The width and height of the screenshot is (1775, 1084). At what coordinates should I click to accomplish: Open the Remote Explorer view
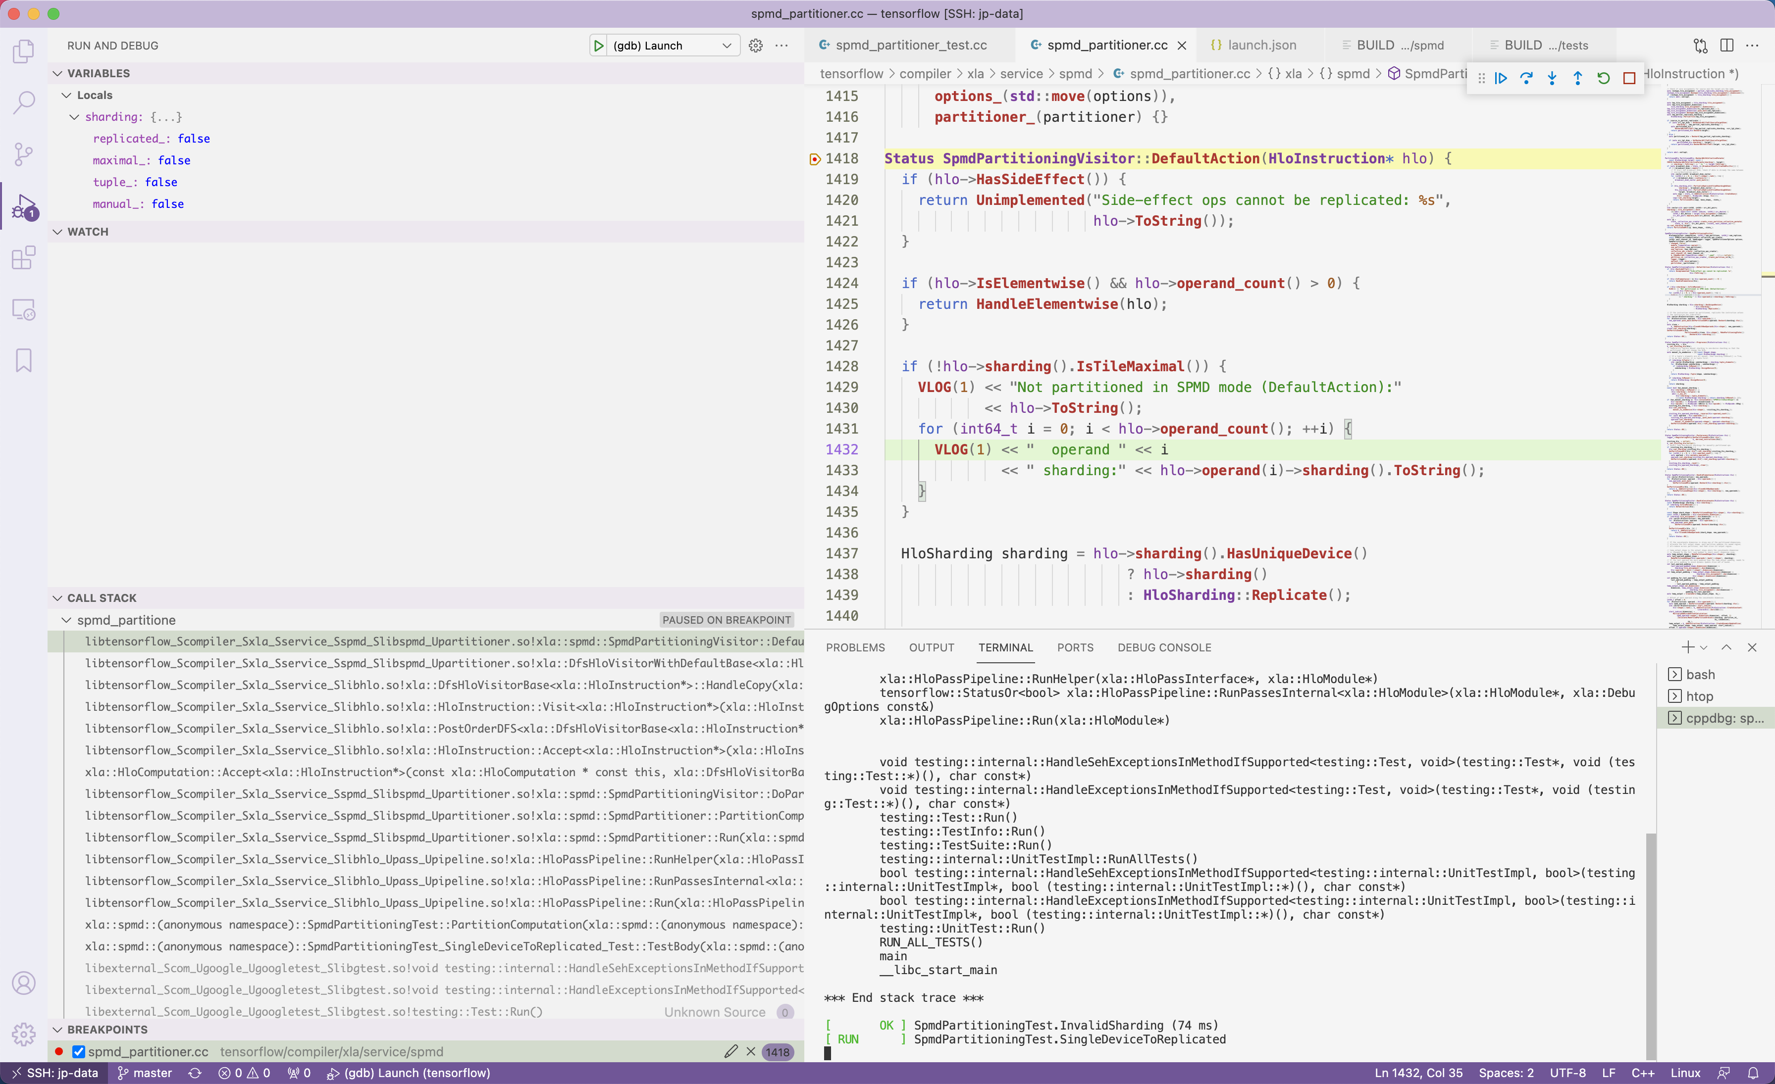coord(24,309)
